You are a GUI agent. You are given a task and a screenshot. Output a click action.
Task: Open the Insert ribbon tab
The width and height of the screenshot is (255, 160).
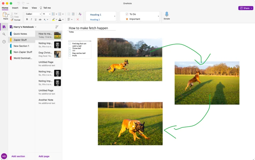click(x=15, y=8)
